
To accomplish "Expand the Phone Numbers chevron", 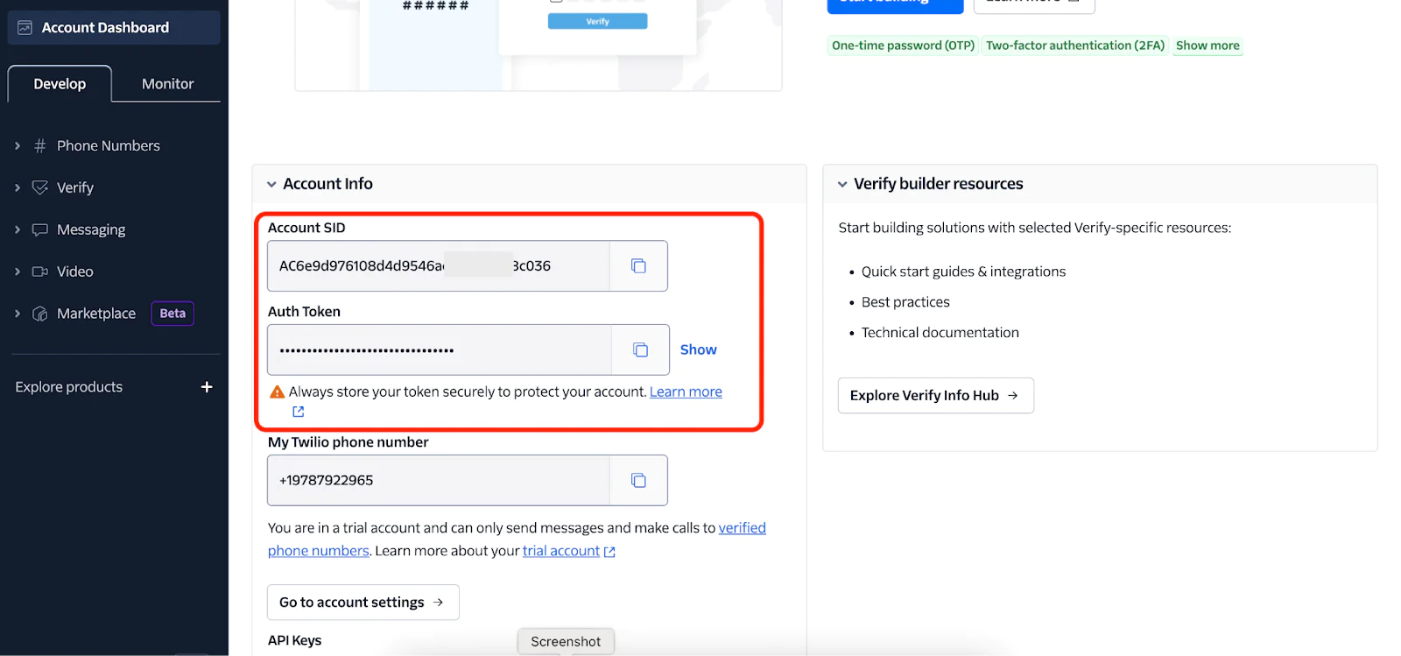I will pos(18,146).
